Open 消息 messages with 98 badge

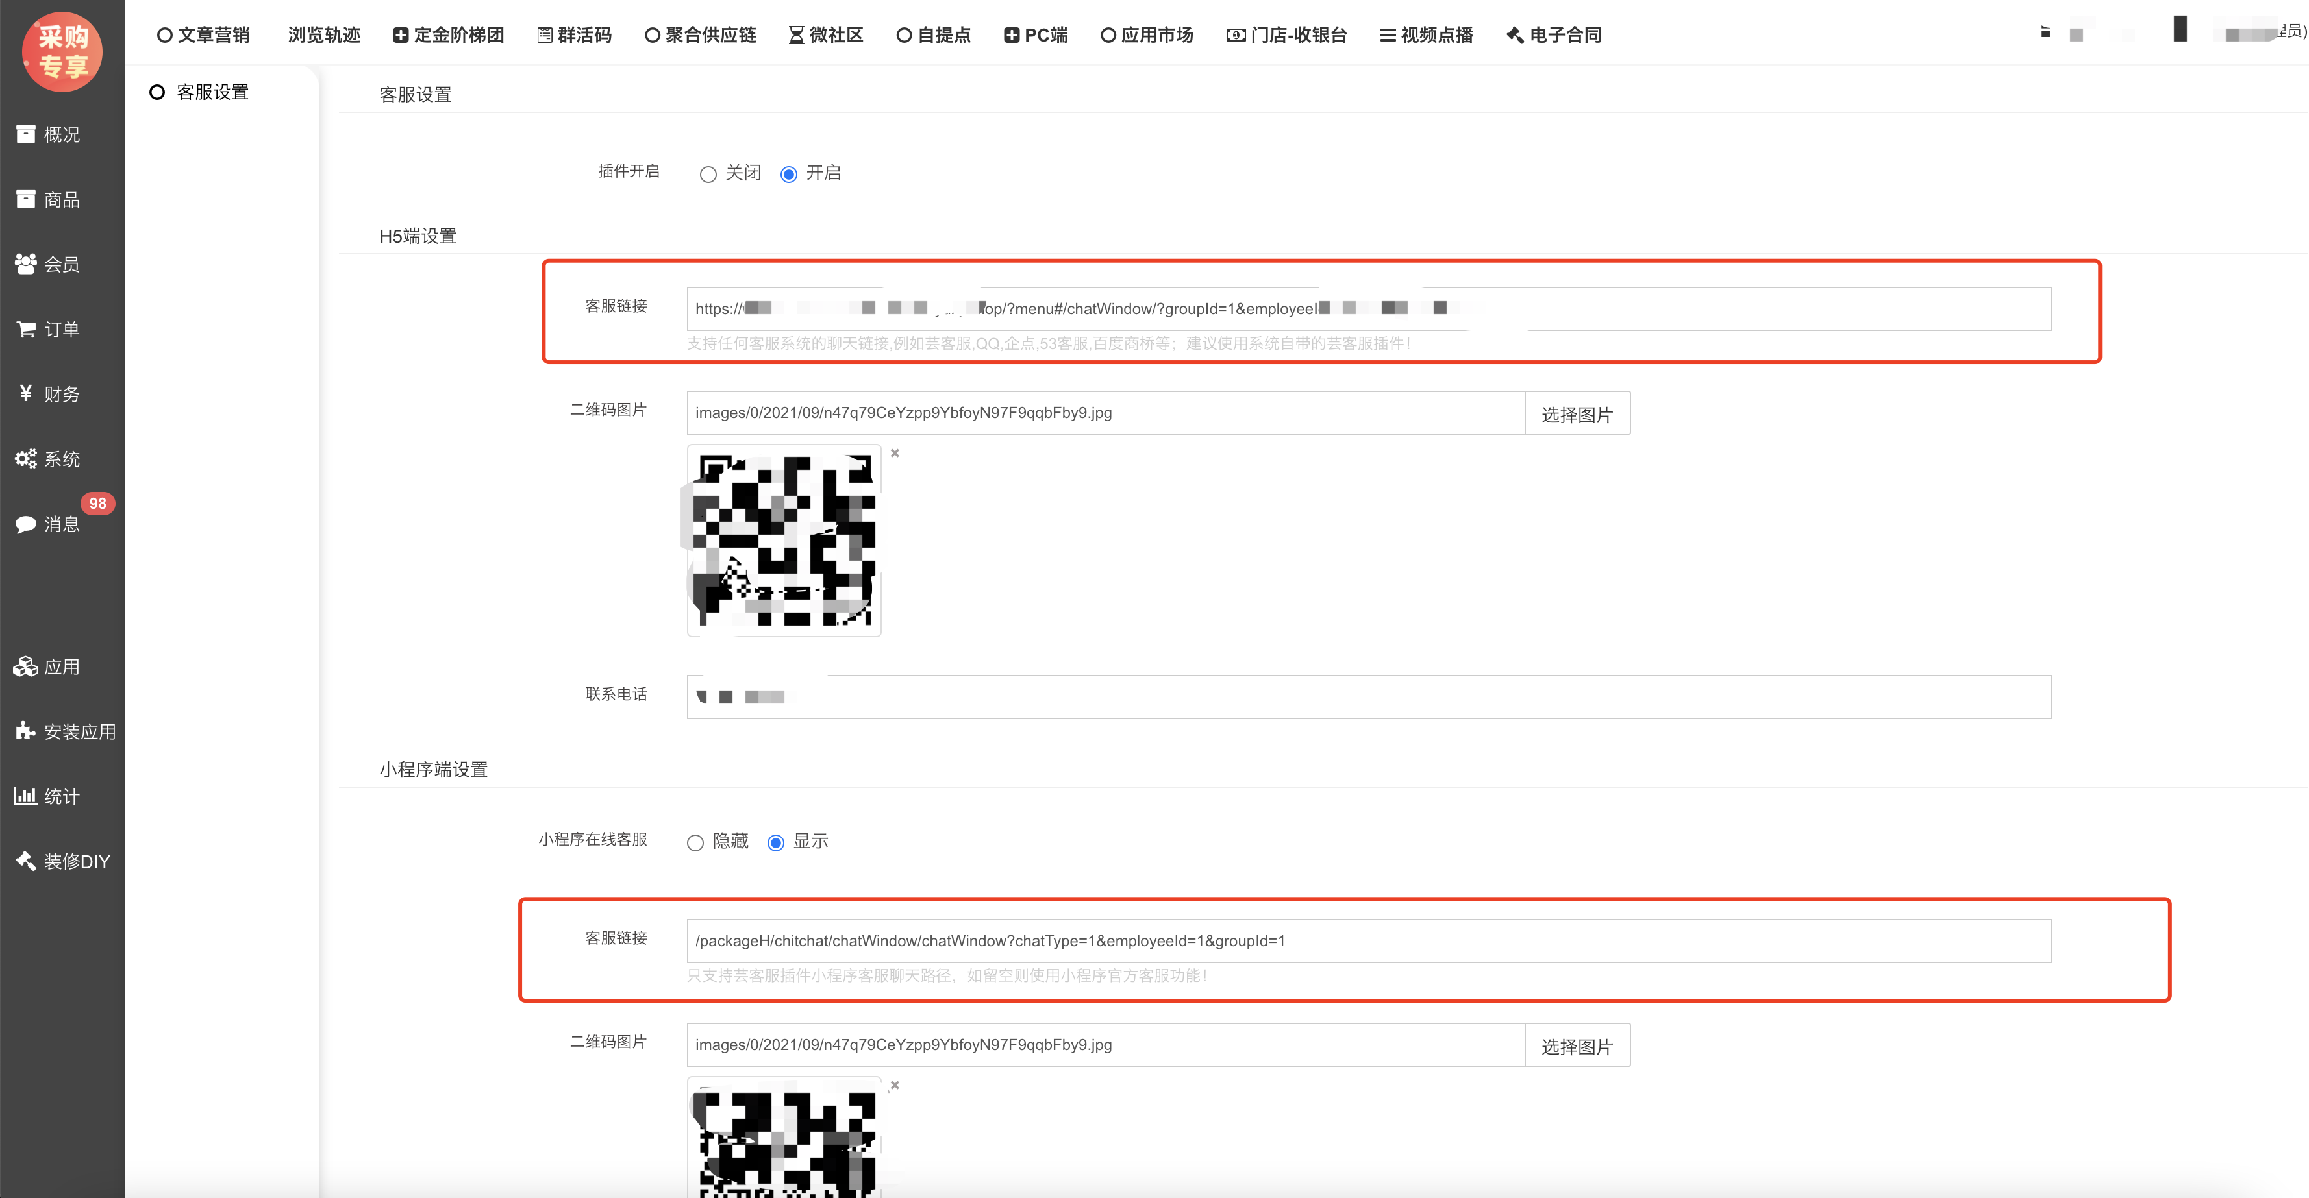click(26, 524)
